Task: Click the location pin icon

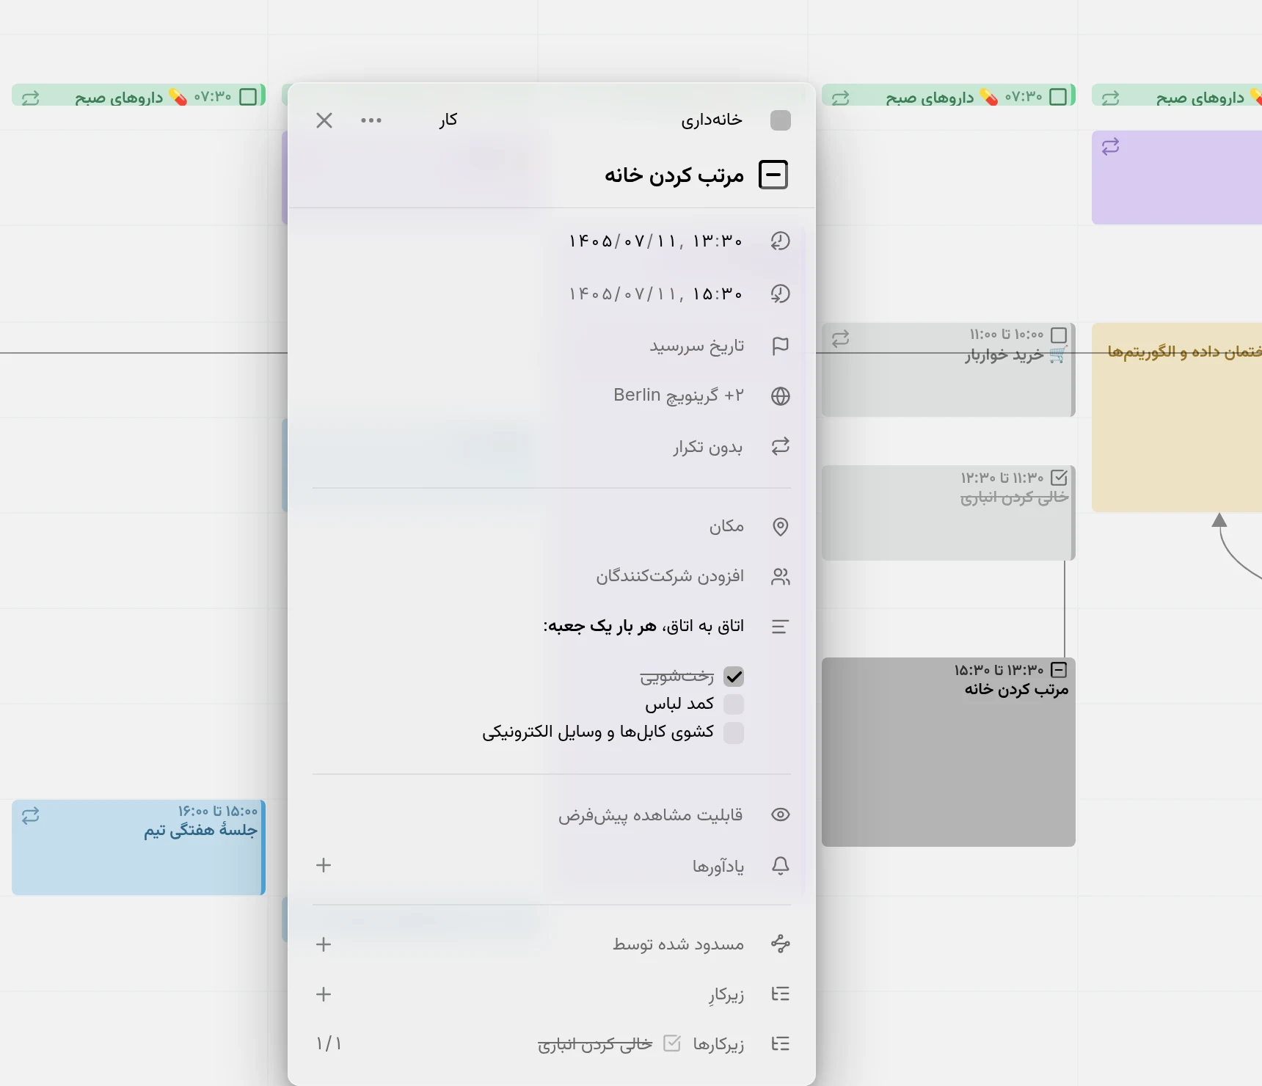Action: [x=781, y=527]
